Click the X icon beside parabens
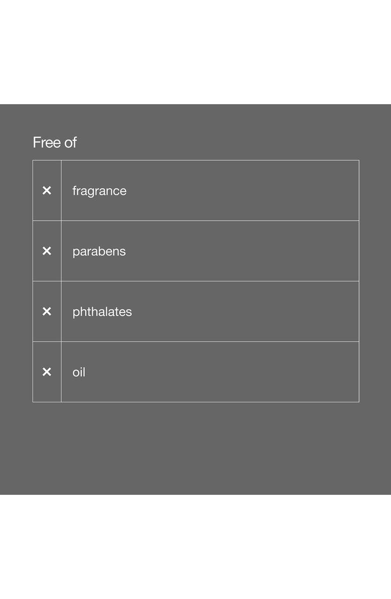The height and width of the screenshot is (599, 391). [x=47, y=251]
